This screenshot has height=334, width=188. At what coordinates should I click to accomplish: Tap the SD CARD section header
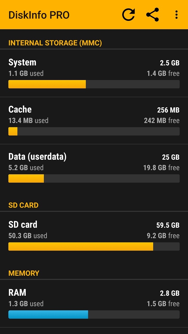click(23, 205)
